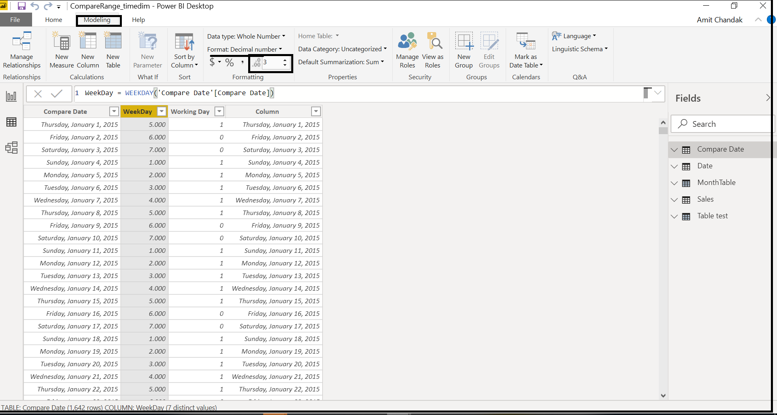Screen dimensions: 777x415
Task: Create a New Column
Action: [x=88, y=50]
